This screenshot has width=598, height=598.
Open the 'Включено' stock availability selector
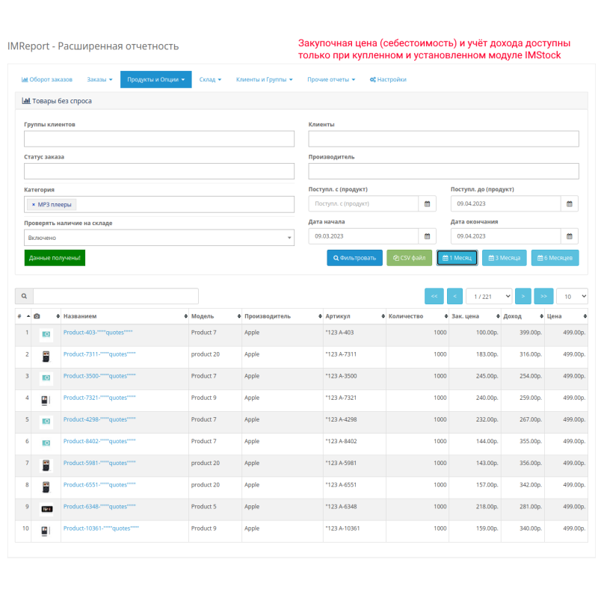click(x=158, y=237)
